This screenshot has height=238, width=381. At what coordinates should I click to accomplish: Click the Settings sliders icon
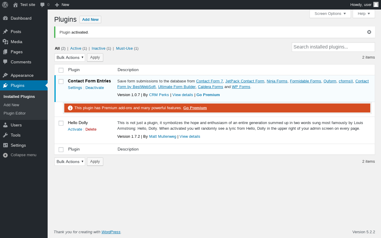tap(5, 145)
